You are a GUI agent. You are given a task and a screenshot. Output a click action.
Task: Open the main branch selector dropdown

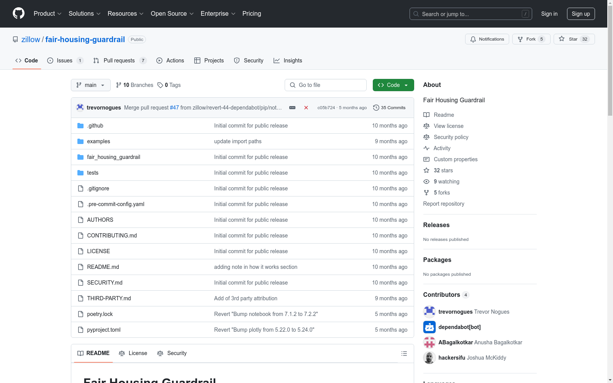coord(91,85)
